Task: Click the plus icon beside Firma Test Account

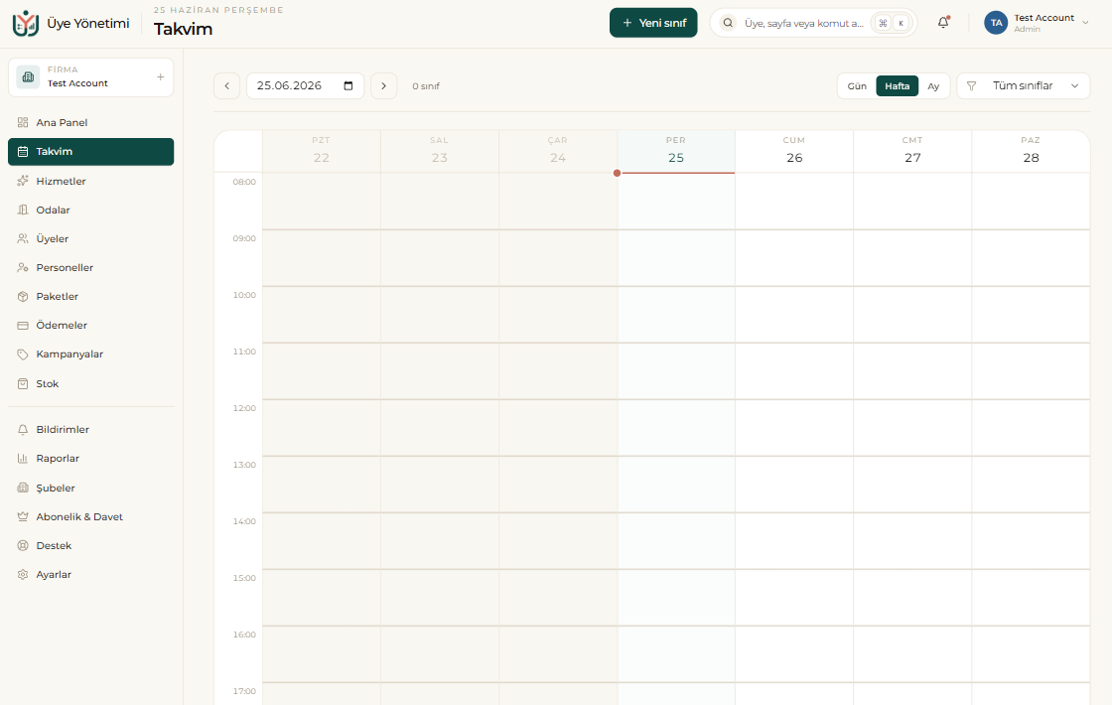Action: tap(160, 76)
